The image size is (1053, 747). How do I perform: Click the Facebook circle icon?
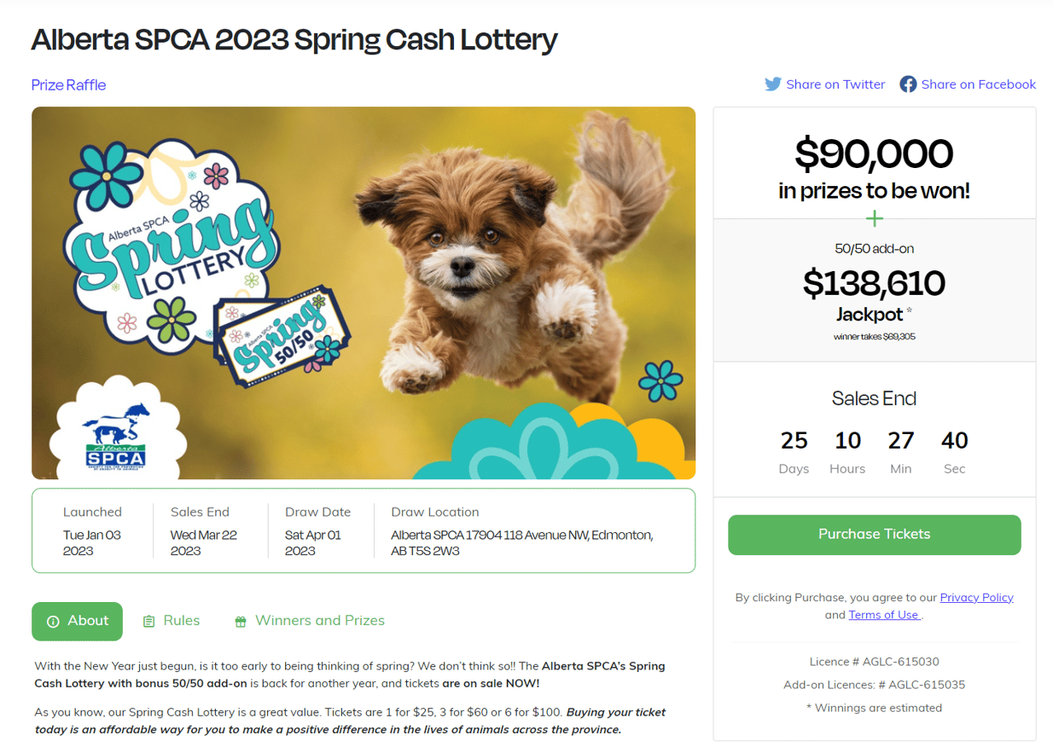[908, 84]
